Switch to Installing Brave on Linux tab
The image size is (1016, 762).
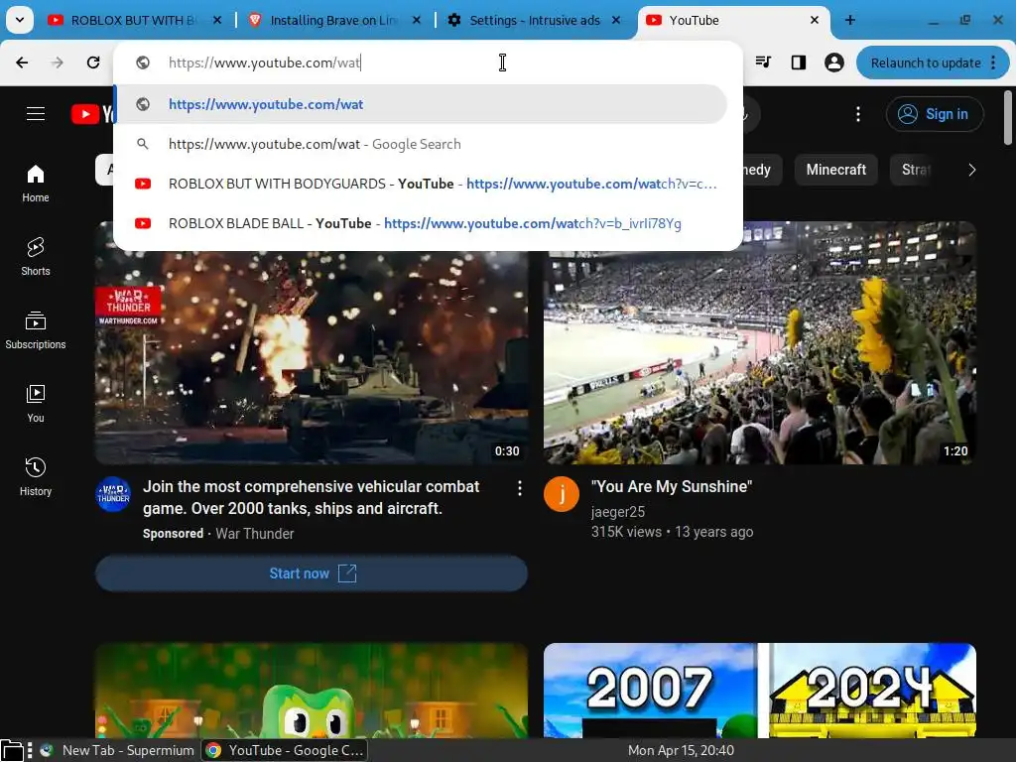tap(333, 20)
